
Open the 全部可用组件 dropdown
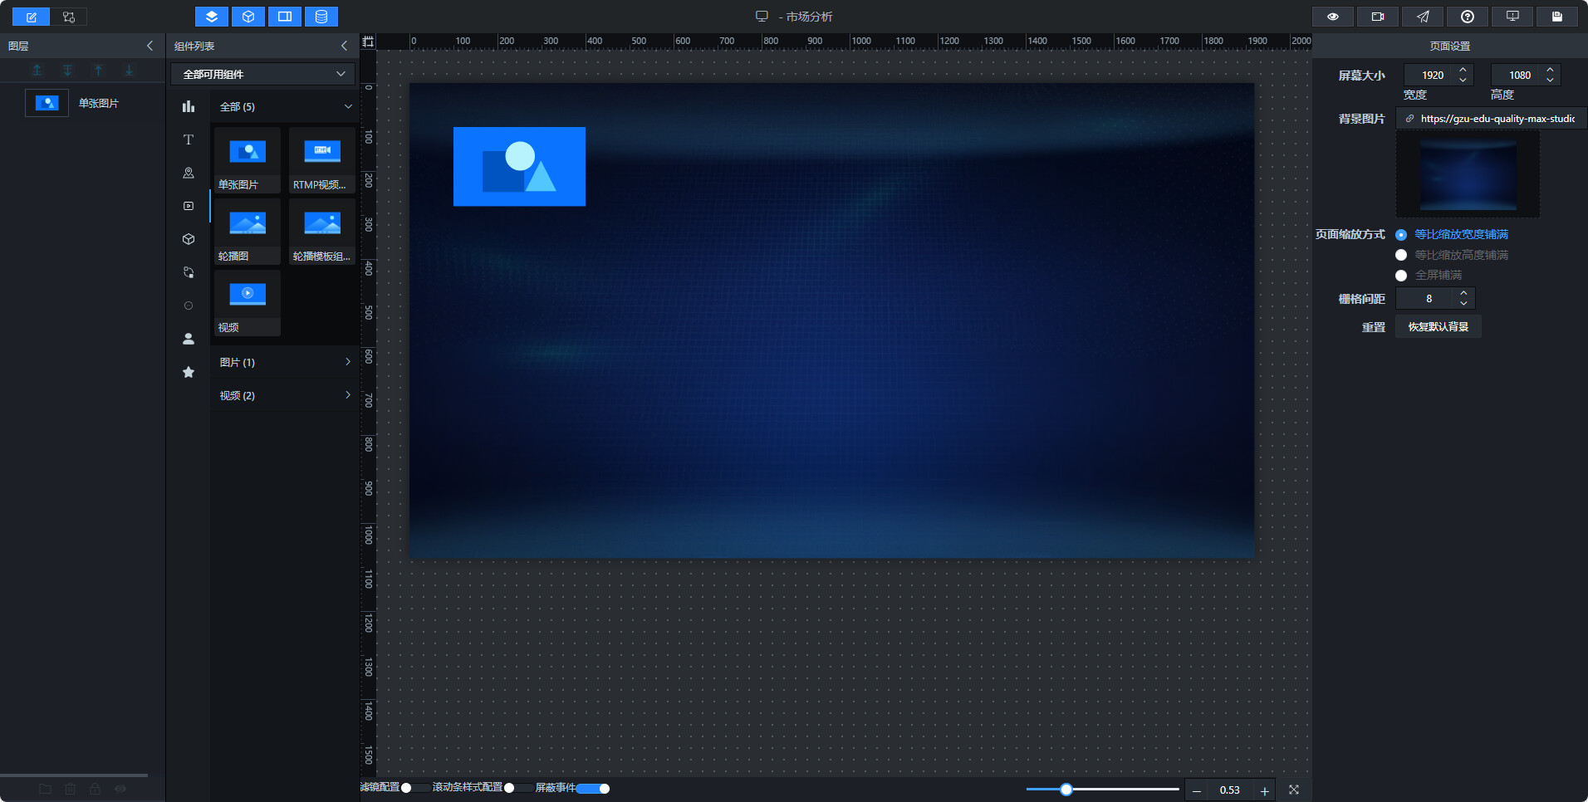pyautogui.click(x=263, y=74)
